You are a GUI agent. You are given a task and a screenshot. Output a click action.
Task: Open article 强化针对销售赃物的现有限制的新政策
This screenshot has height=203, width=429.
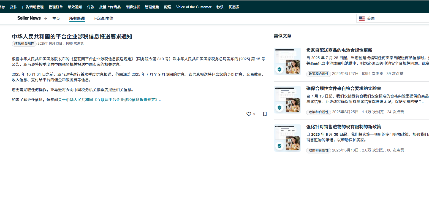click(343, 127)
